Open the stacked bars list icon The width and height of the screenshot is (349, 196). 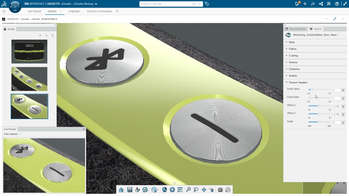(x=180, y=189)
